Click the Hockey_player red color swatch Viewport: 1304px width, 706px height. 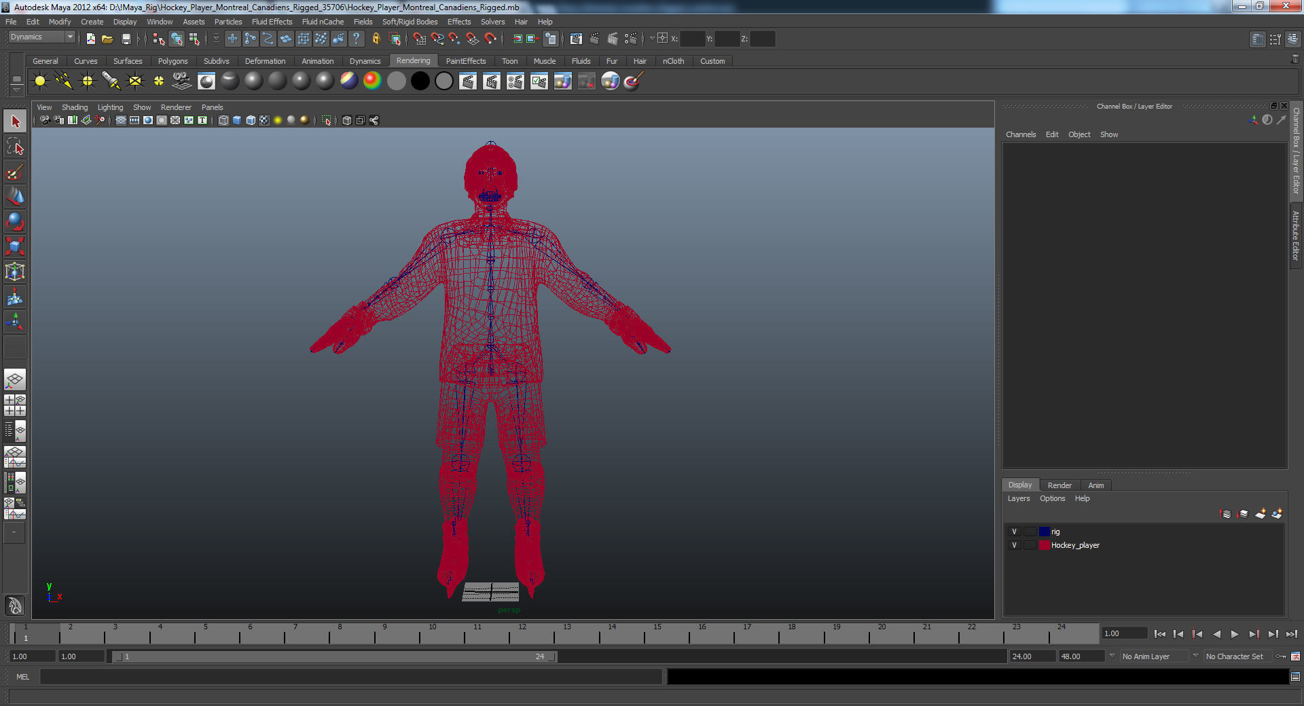[1045, 545]
